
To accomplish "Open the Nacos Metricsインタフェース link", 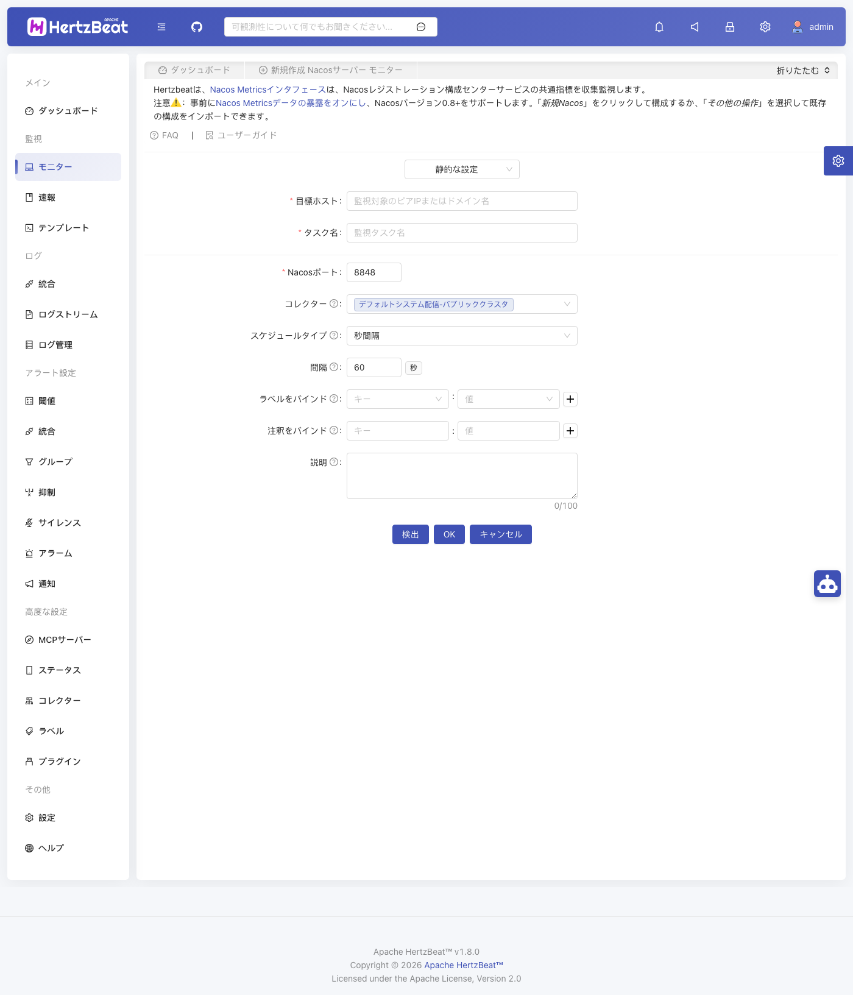I will tap(268, 90).
